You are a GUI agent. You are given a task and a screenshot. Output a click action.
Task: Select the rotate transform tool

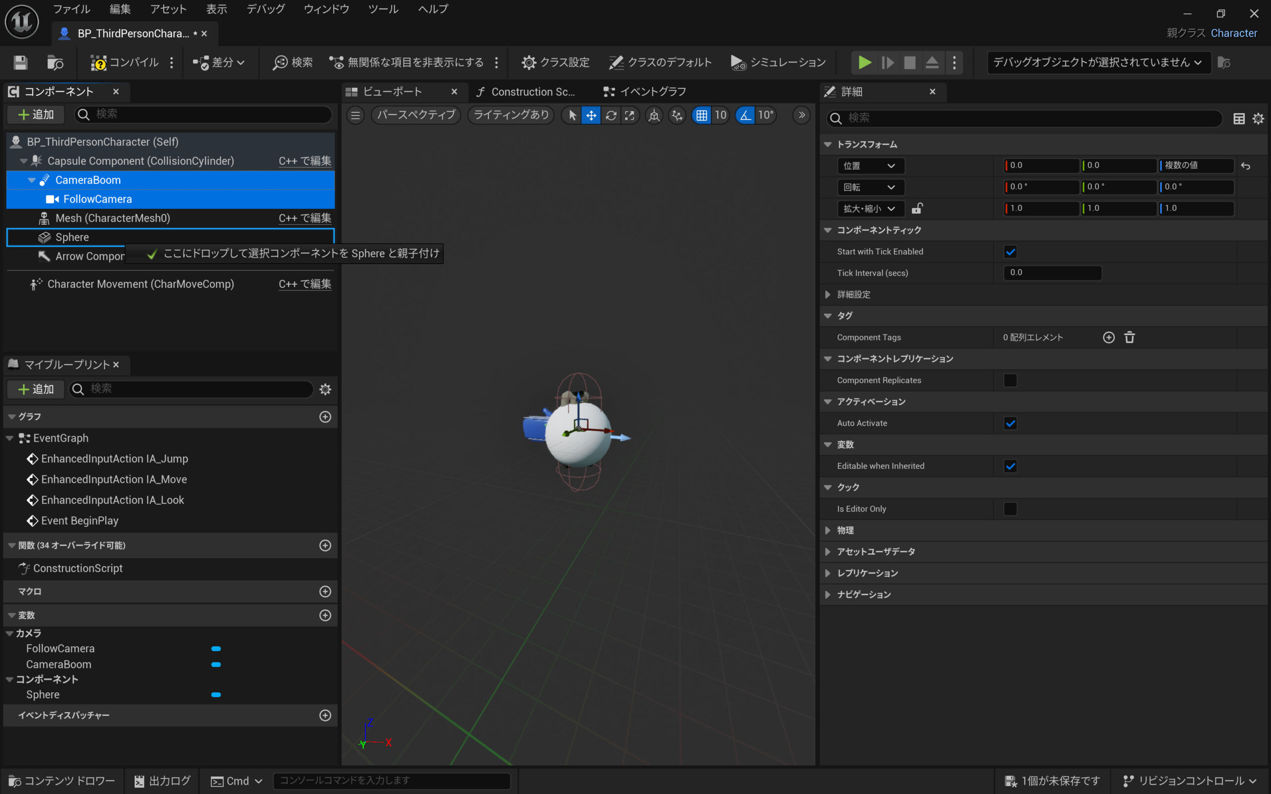tap(610, 115)
